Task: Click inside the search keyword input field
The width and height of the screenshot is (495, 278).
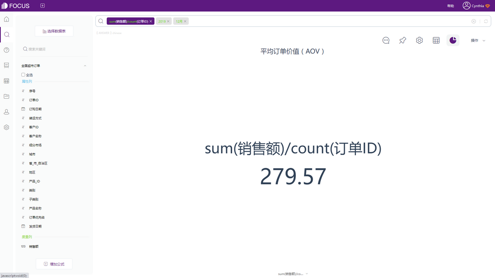Action: click(54, 49)
